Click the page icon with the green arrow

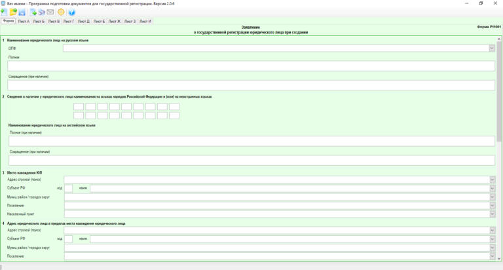click(33, 12)
